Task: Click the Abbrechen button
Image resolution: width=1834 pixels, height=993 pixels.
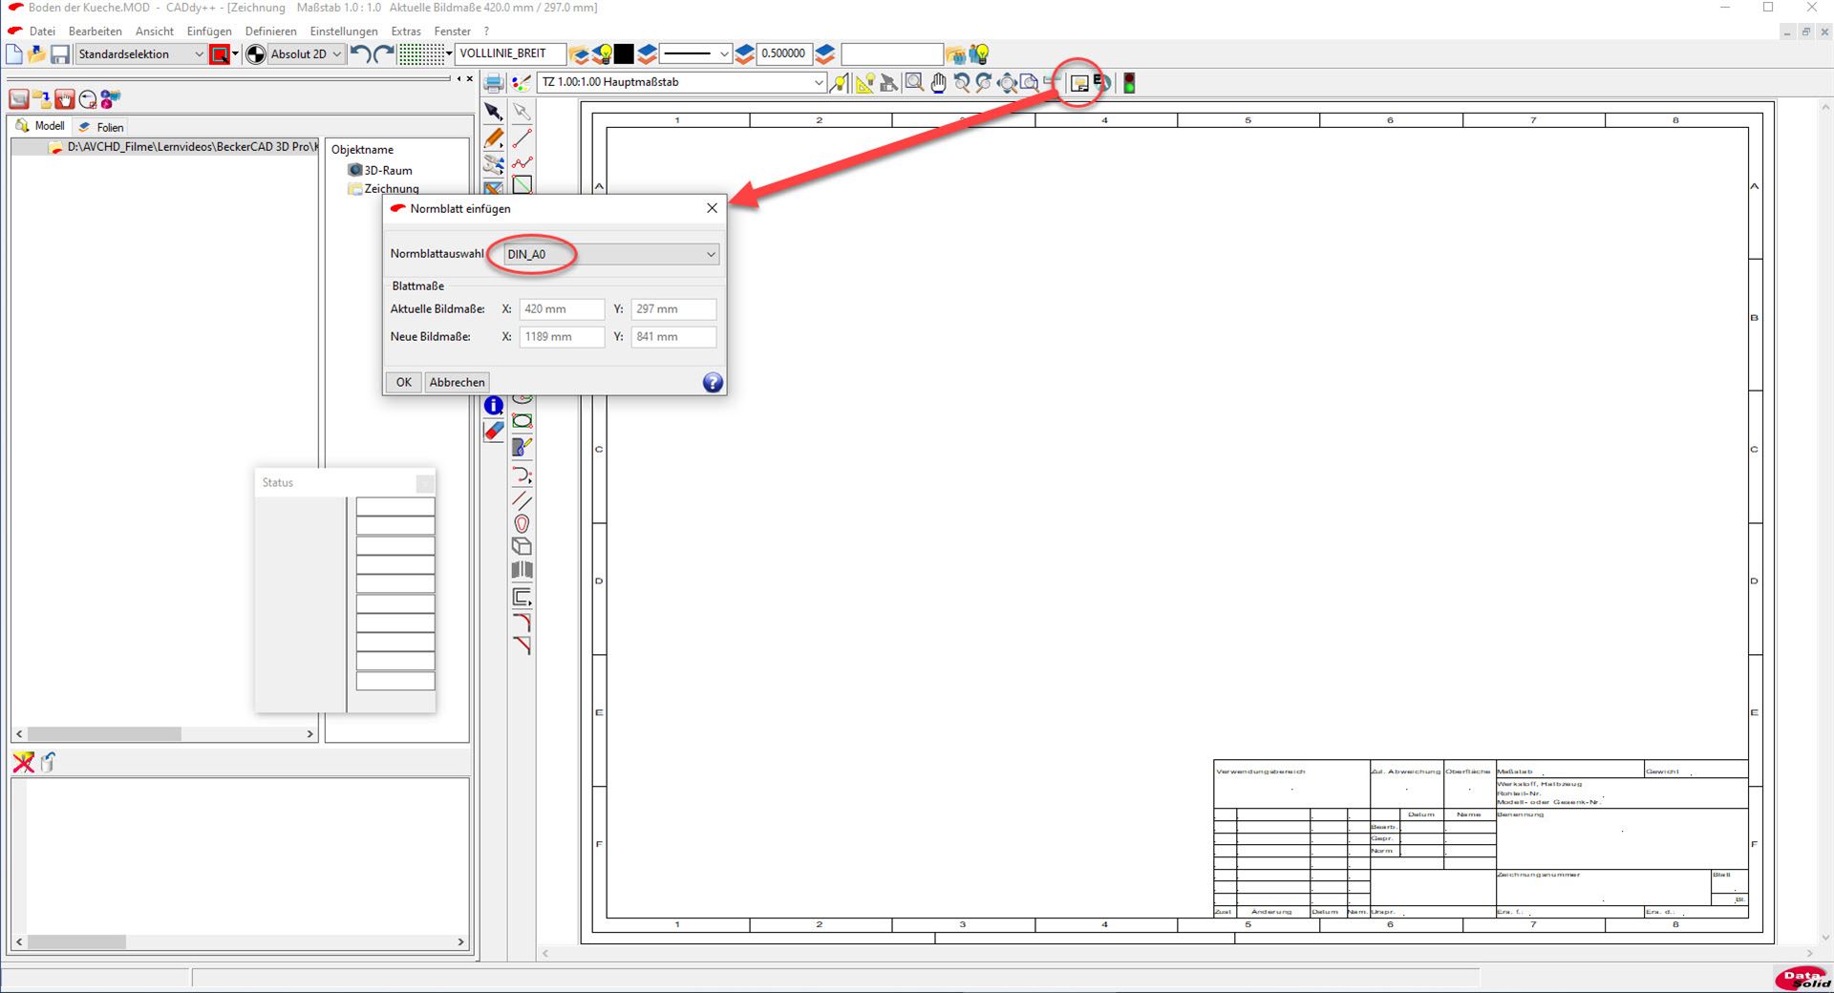Action: pyautogui.click(x=457, y=382)
